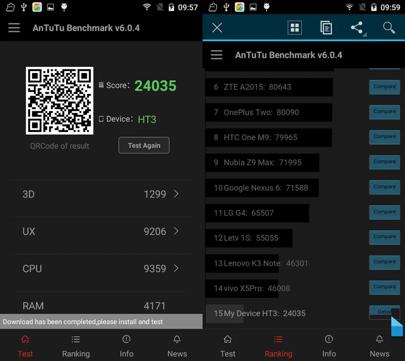Select Ranking tab on right screen
The image size is (405, 361).
coord(279,346)
